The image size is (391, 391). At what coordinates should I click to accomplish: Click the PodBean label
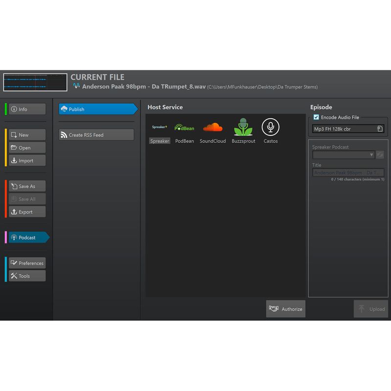coord(185,141)
